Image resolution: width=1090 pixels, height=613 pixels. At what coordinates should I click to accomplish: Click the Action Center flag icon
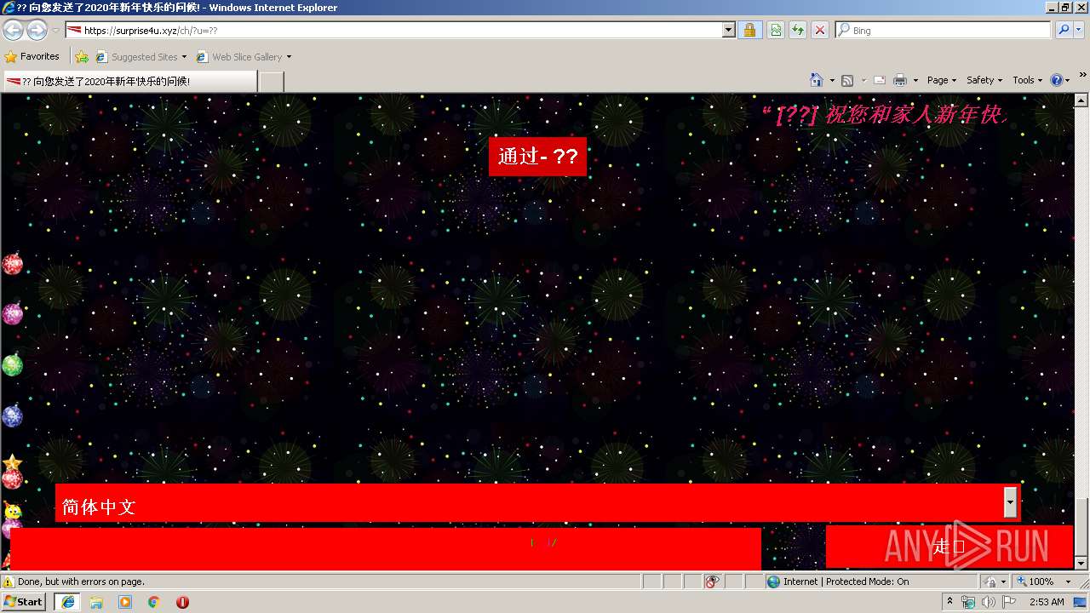(1009, 602)
